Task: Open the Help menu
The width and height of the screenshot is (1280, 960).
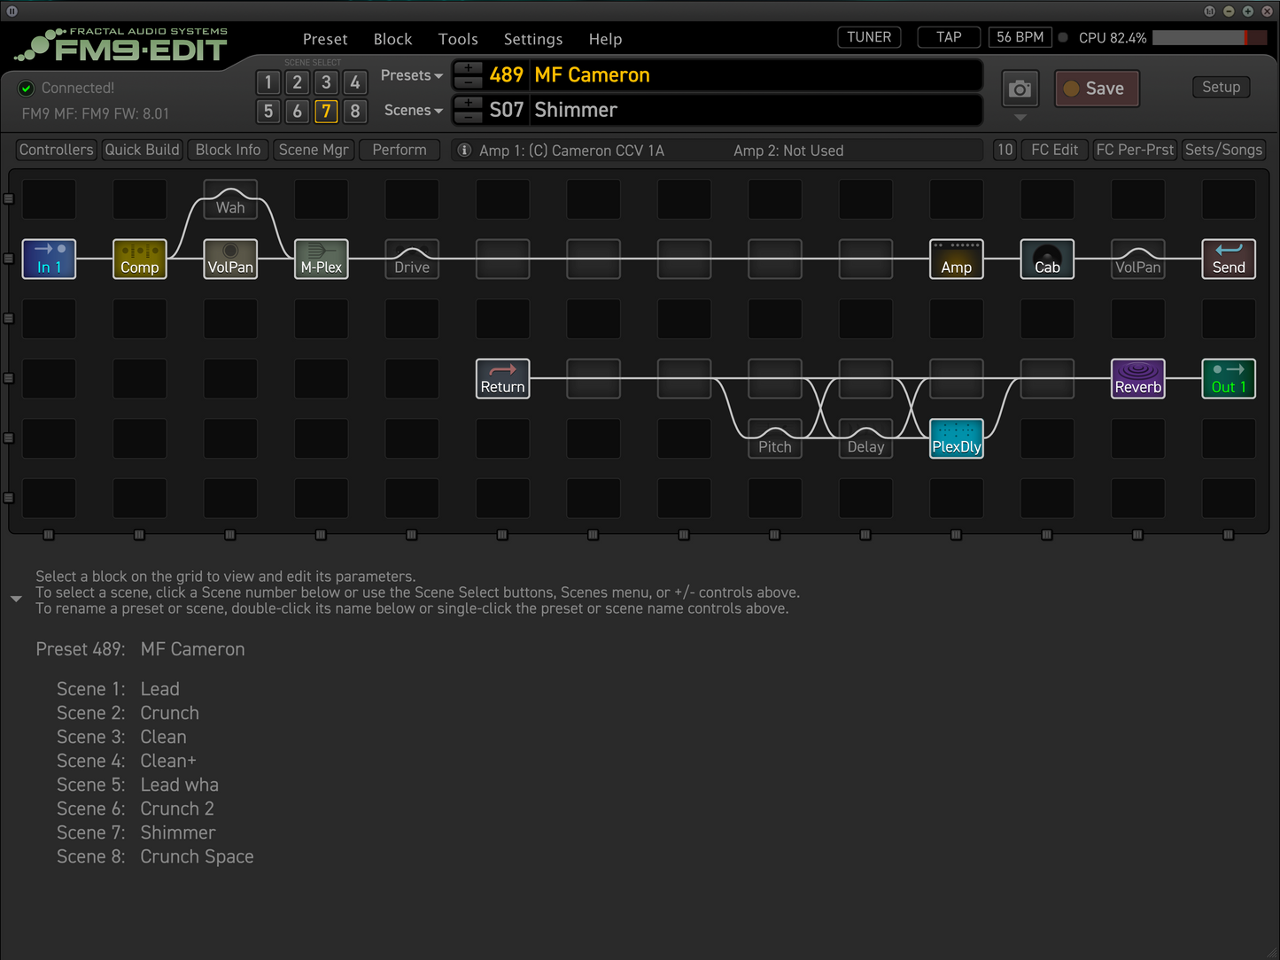Action: [x=605, y=39]
